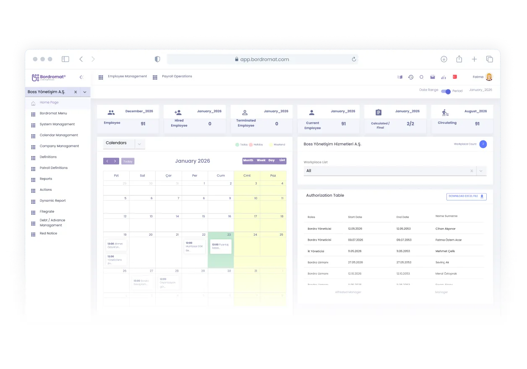
Task: Open the Payroll Operations menu
Action: pyautogui.click(x=177, y=76)
